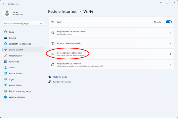Screen dimensions: 178x118
Task: Expand Mostrar redes disponíveis chevron
Action: 170,43
